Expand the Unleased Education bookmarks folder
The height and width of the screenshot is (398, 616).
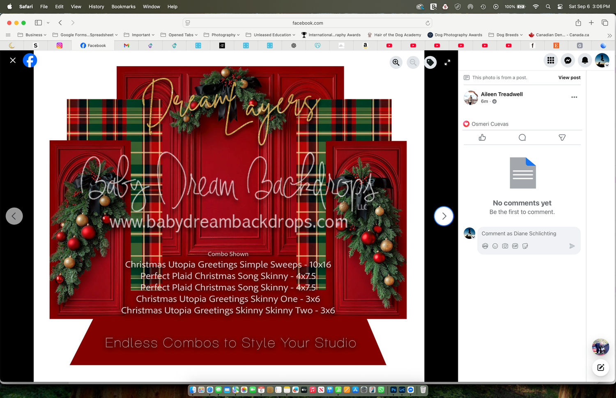click(x=271, y=35)
